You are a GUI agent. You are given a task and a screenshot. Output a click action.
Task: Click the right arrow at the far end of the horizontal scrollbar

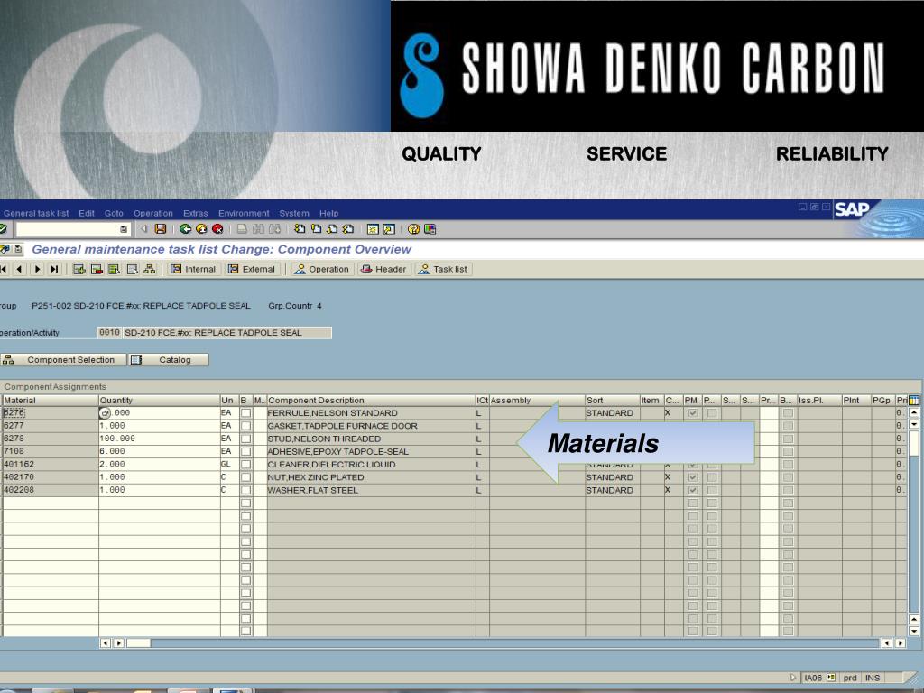click(x=900, y=642)
